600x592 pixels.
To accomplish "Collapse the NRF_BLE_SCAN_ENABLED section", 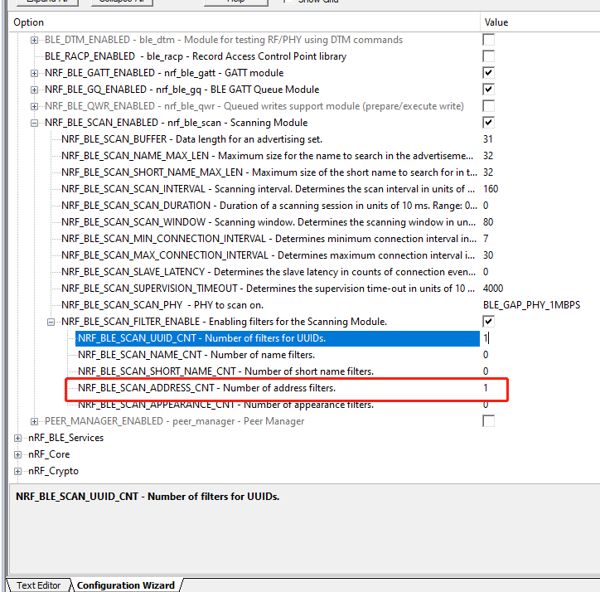I will 35,123.
